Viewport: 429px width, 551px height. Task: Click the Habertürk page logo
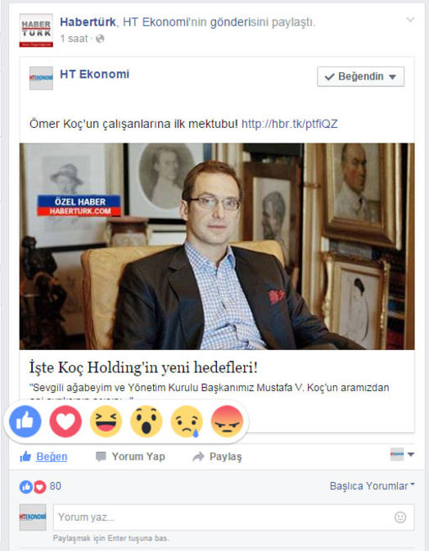tap(36, 30)
